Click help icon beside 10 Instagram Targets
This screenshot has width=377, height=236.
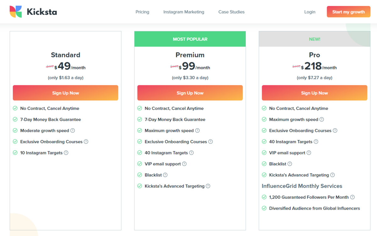click(x=66, y=153)
